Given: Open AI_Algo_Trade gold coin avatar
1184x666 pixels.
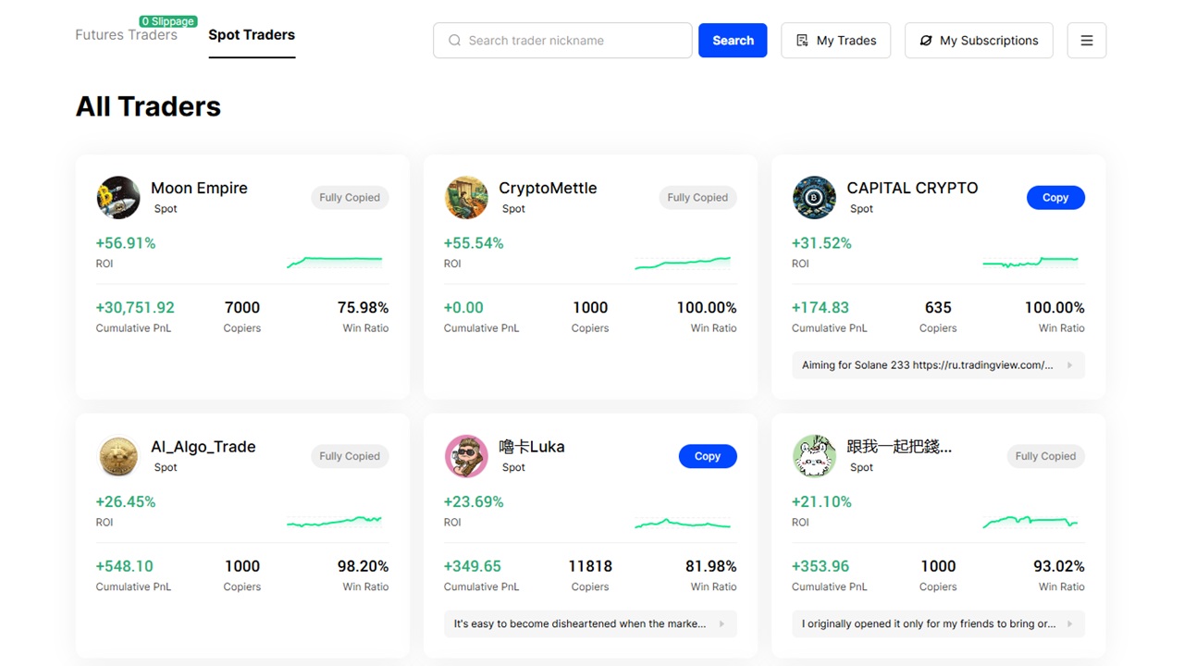Looking at the screenshot, I should [x=117, y=456].
